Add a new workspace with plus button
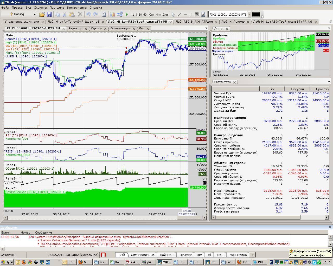The width and height of the screenshot is (333, 266). click(x=252, y=255)
